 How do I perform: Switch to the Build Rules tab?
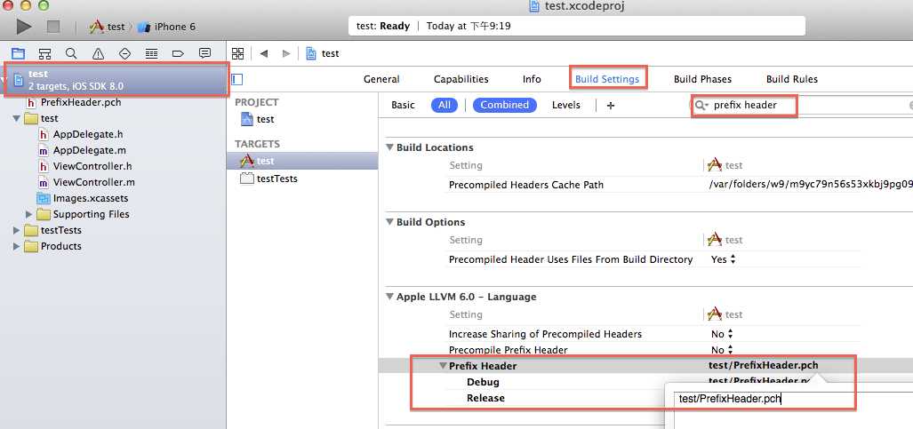[x=792, y=79]
